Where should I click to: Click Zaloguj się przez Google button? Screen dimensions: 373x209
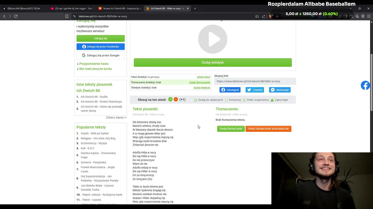(101, 55)
